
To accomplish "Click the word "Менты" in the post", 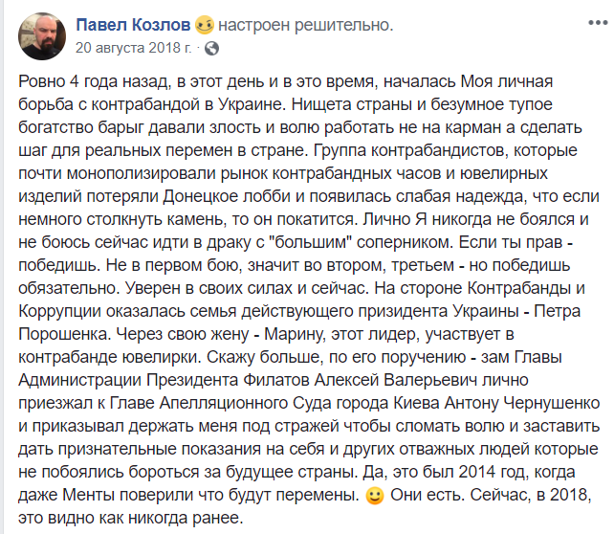I will (x=89, y=495).
